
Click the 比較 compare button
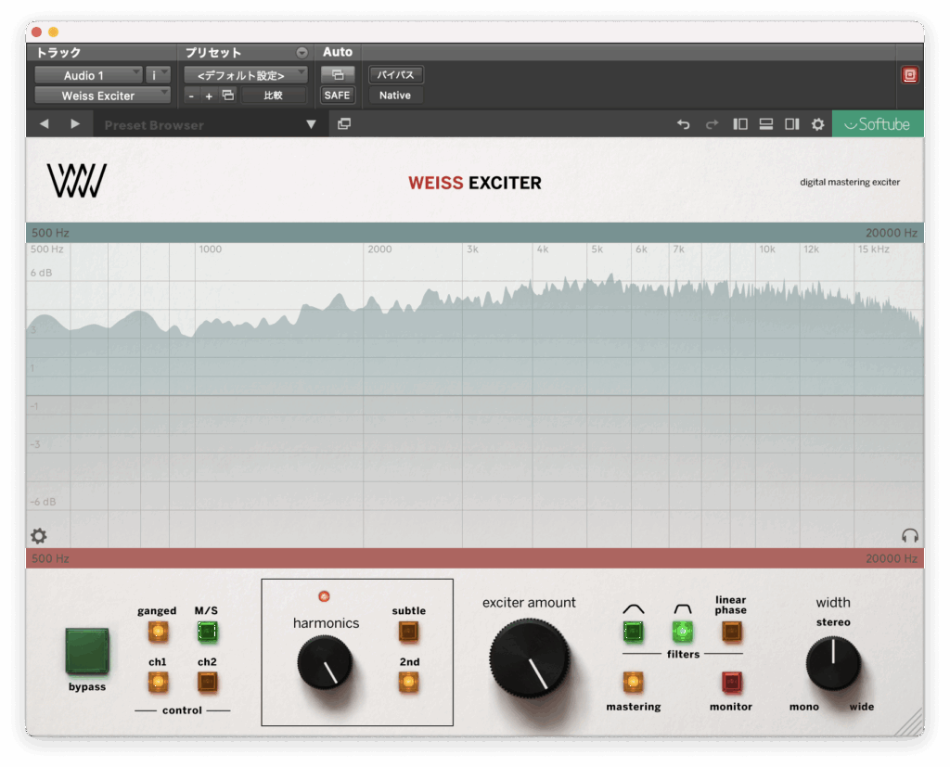tap(274, 96)
